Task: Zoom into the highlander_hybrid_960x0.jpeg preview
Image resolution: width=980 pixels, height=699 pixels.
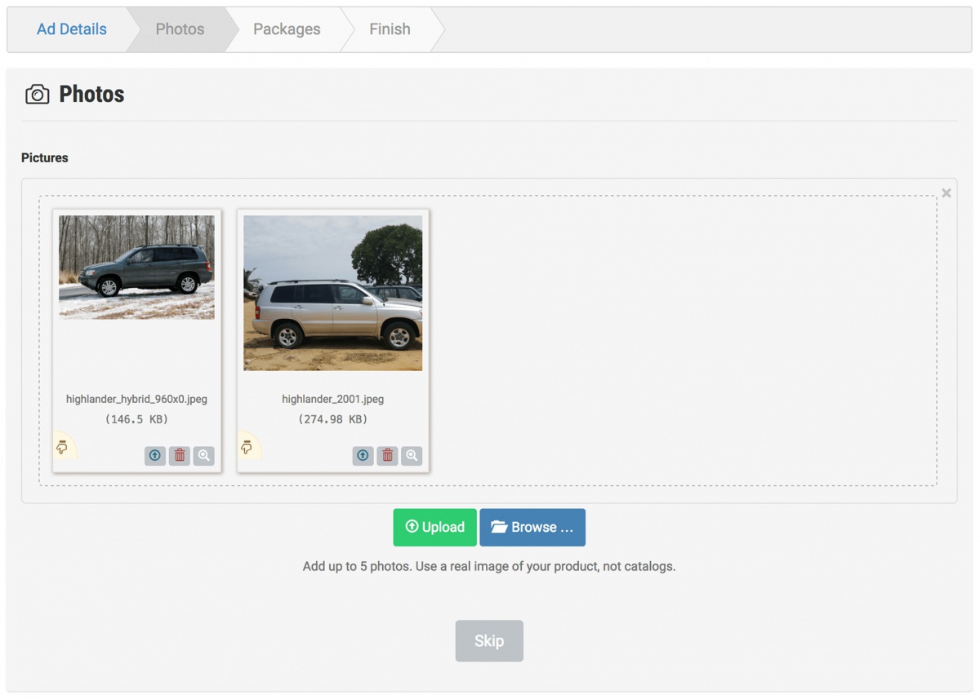Action: [203, 456]
